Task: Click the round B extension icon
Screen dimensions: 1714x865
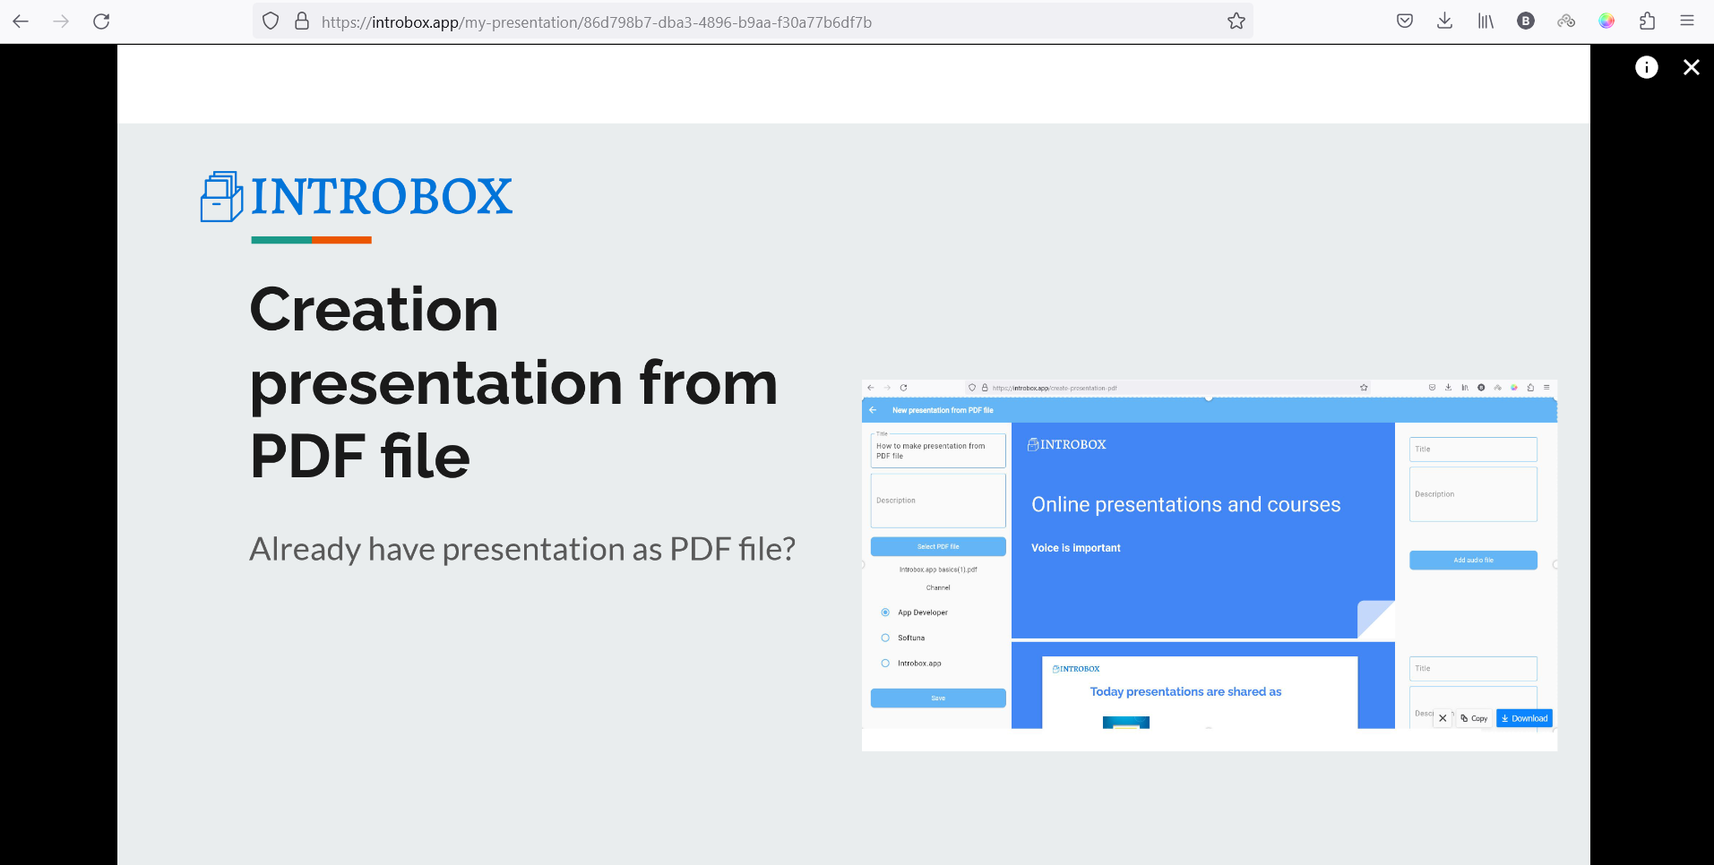Action: [1526, 21]
